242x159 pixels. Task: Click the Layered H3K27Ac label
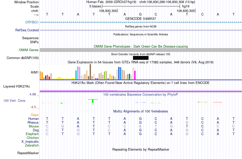tap(17, 86)
